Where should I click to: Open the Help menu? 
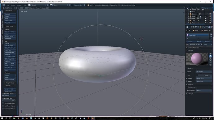coord(25,5)
